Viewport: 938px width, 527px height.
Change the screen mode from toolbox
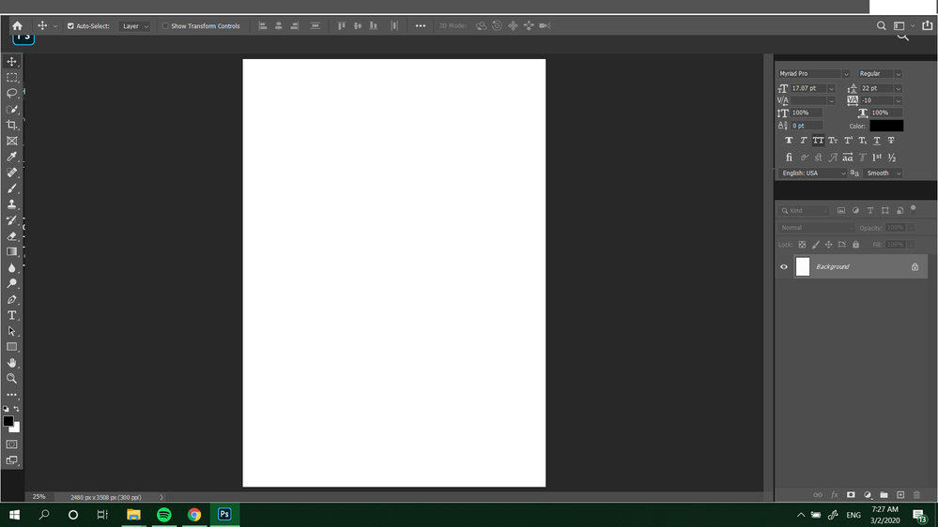tap(12, 460)
